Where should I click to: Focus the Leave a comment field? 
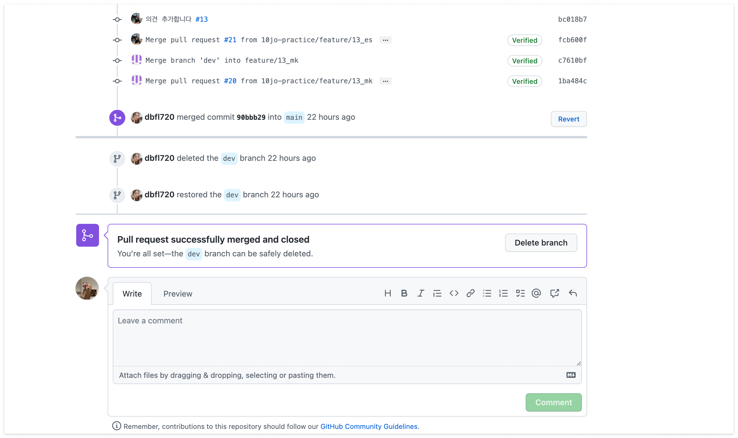[x=347, y=338]
